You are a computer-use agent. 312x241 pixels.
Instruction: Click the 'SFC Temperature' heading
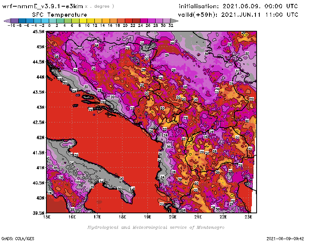(x=60, y=15)
